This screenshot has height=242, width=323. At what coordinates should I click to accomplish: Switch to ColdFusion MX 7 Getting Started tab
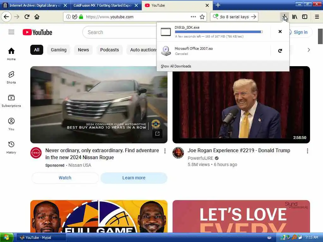click(103, 5)
